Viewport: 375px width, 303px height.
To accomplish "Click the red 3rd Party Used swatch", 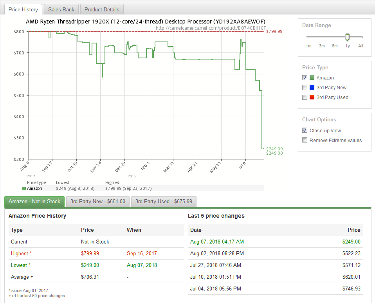I will pos(312,97).
